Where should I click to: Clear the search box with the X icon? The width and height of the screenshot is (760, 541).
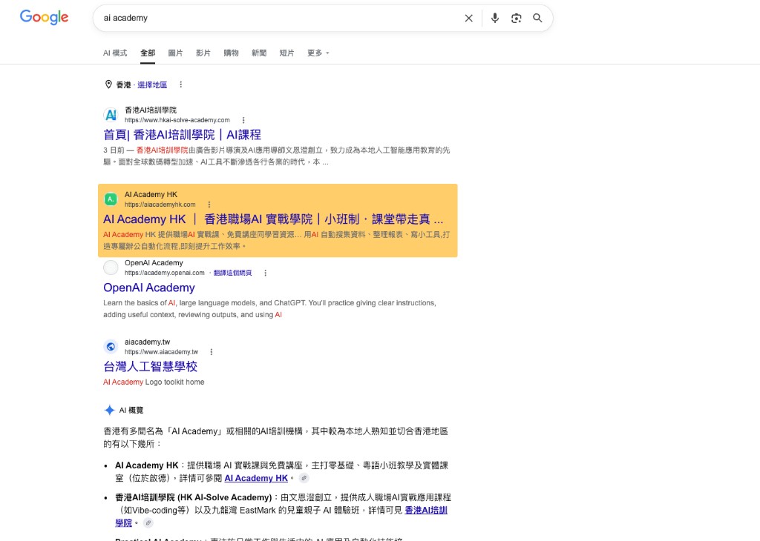coord(469,18)
